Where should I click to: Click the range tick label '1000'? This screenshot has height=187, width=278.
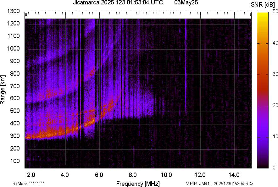click(13, 48)
